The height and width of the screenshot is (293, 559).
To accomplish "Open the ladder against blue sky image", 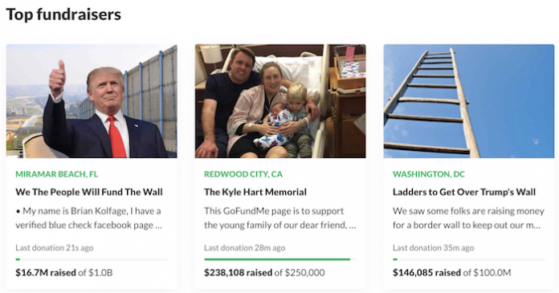I will coord(469,101).
